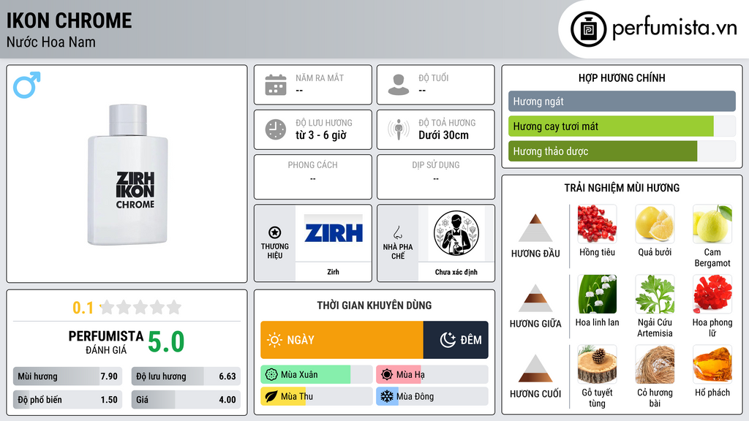
Task: Click the Giá 4.00 score bar
Action: click(186, 400)
